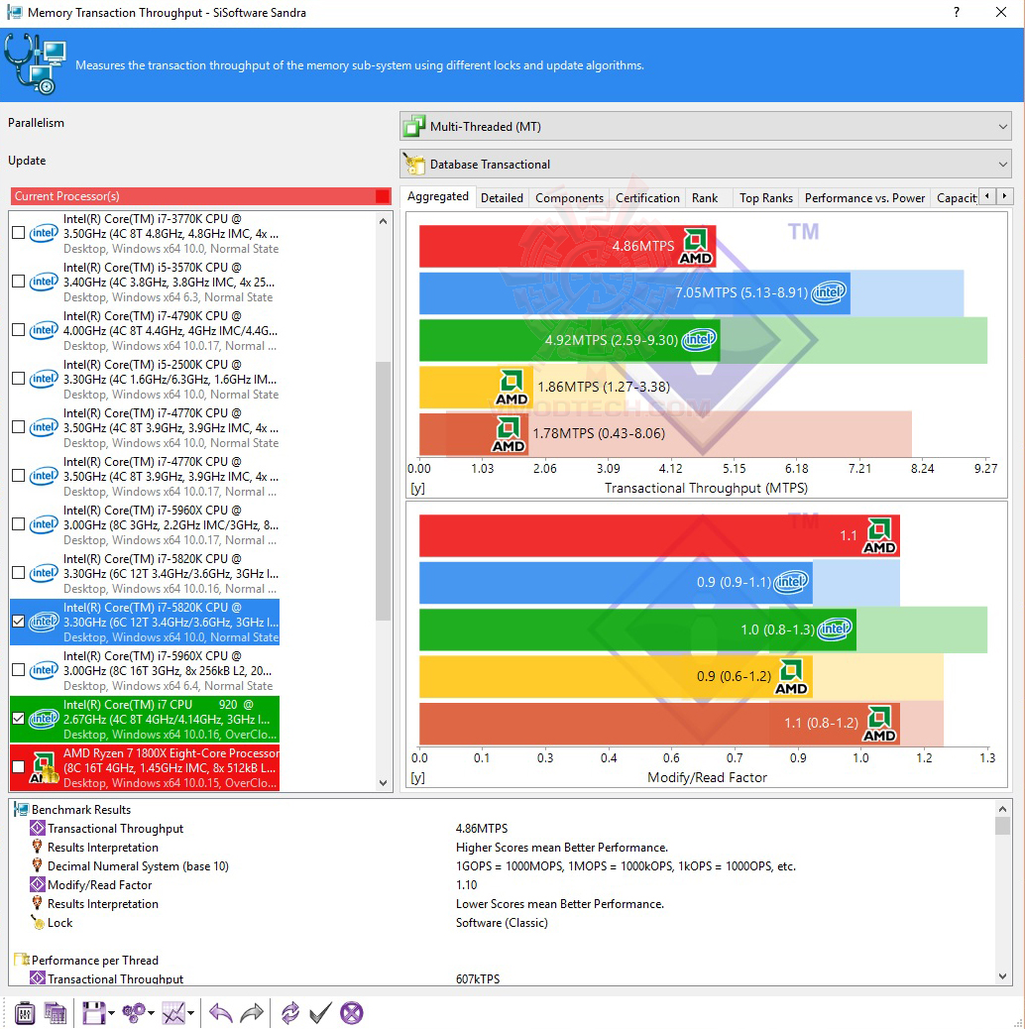Click the question mark help icon
The height and width of the screenshot is (1029, 1025).
point(957,12)
